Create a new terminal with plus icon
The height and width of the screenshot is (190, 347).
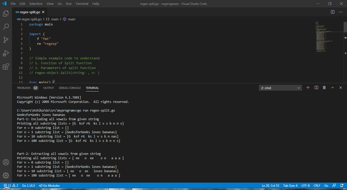point(308,87)
